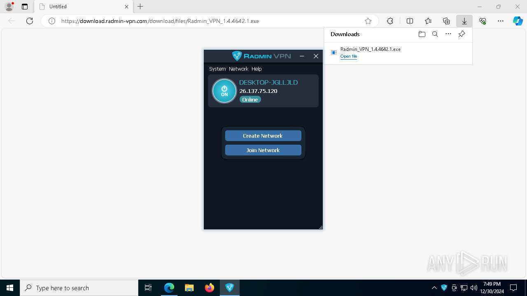Show hidden system tray icons
Image resolution: width=527 pixels, height=296 pixels.
click(x=434, y=288)
